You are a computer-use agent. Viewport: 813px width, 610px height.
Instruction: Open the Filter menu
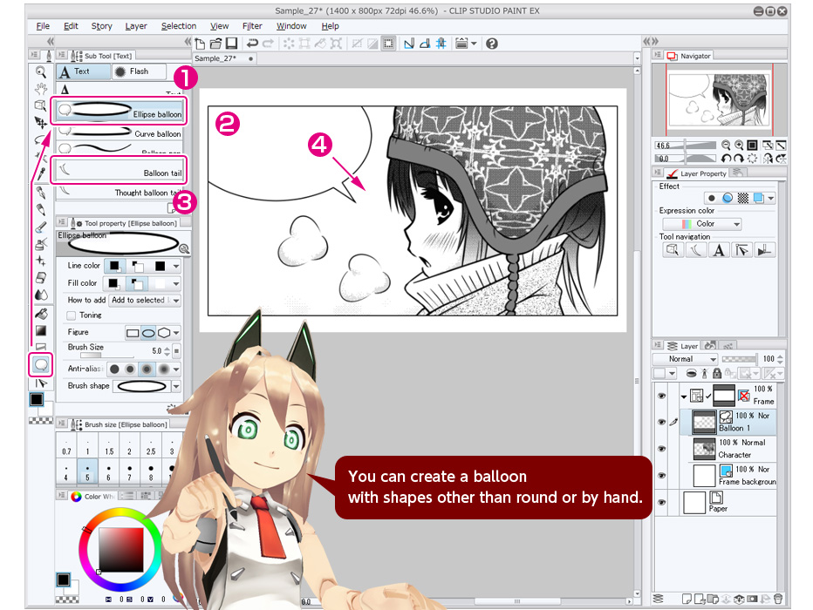[x=252, y=26]
